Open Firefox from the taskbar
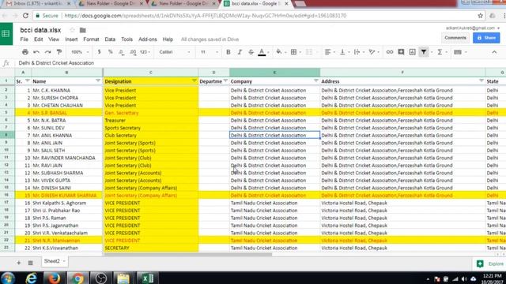The image size is (506, 284). (x=55, y=278)
